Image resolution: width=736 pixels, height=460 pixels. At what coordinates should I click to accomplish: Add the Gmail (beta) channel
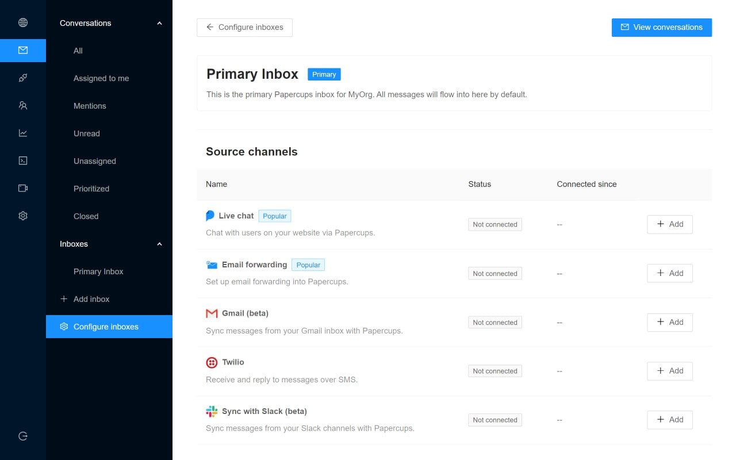pyautogui.click(x=669, y=322)
